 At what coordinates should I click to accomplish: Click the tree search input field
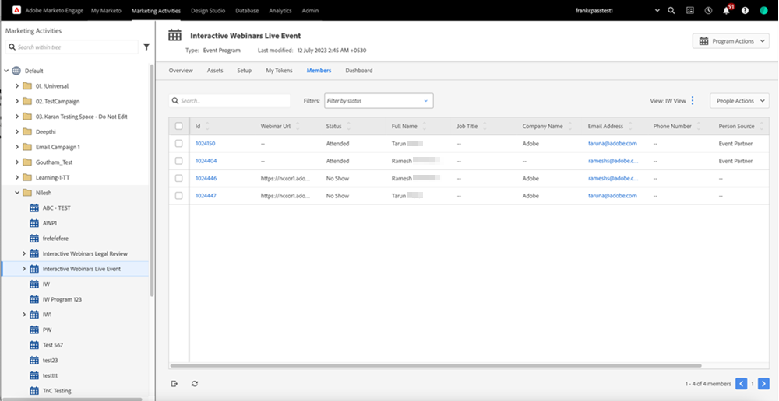coord(72,47)
